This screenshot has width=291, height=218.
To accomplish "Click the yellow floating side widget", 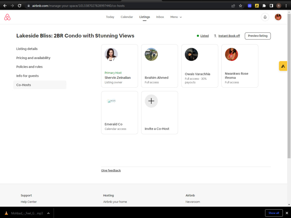I will tap(283, 66).
